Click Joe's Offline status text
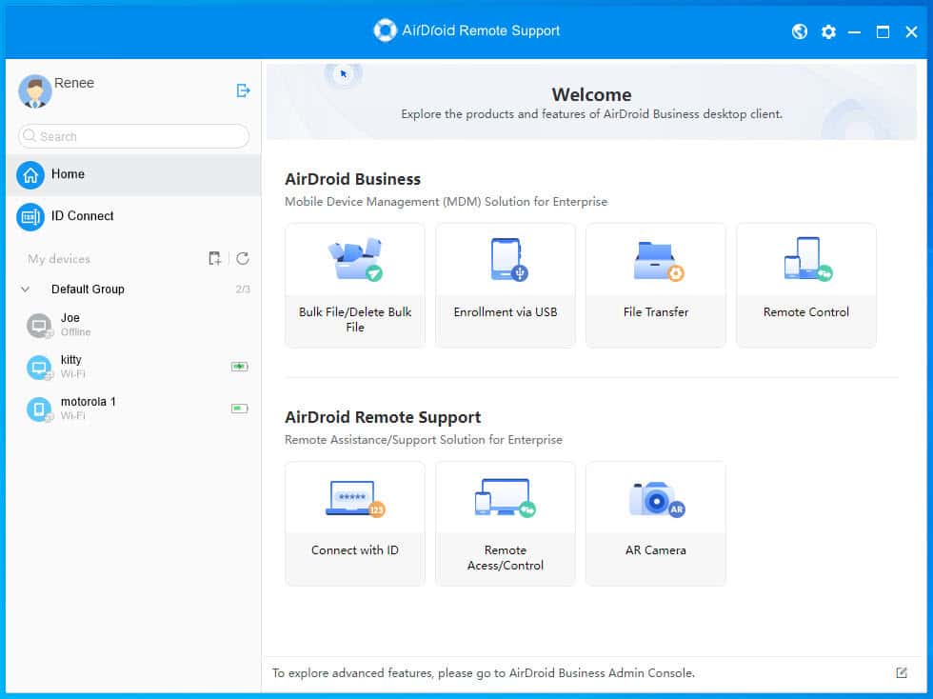Viewport: 933px width, 699px height. click(x=75, y=332)
